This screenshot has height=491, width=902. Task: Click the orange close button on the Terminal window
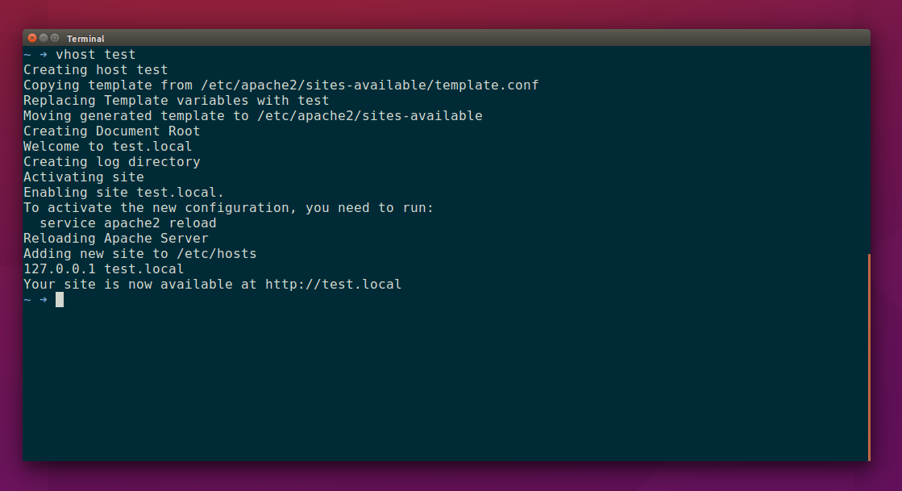click(x=31, y=37)
